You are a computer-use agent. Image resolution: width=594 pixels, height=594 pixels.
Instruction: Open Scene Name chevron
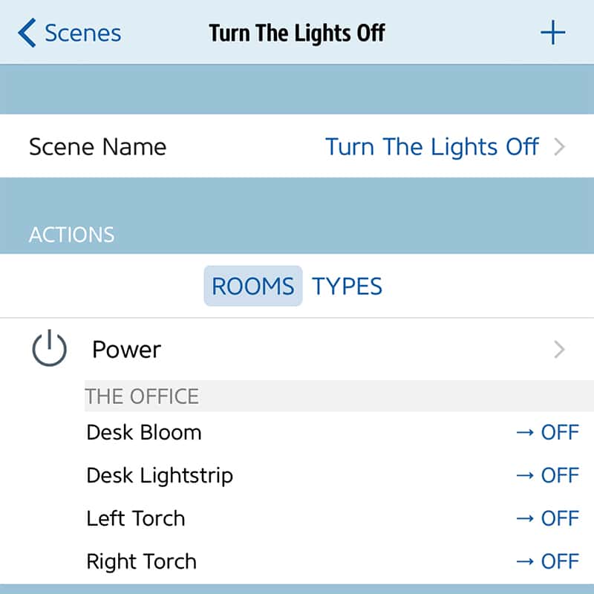560,147
